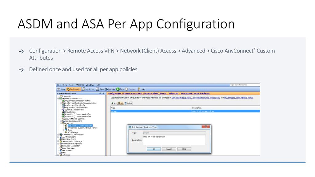Open the Tools menu
This screenshot has height=177, width=315.
click(x=72, y=85)
